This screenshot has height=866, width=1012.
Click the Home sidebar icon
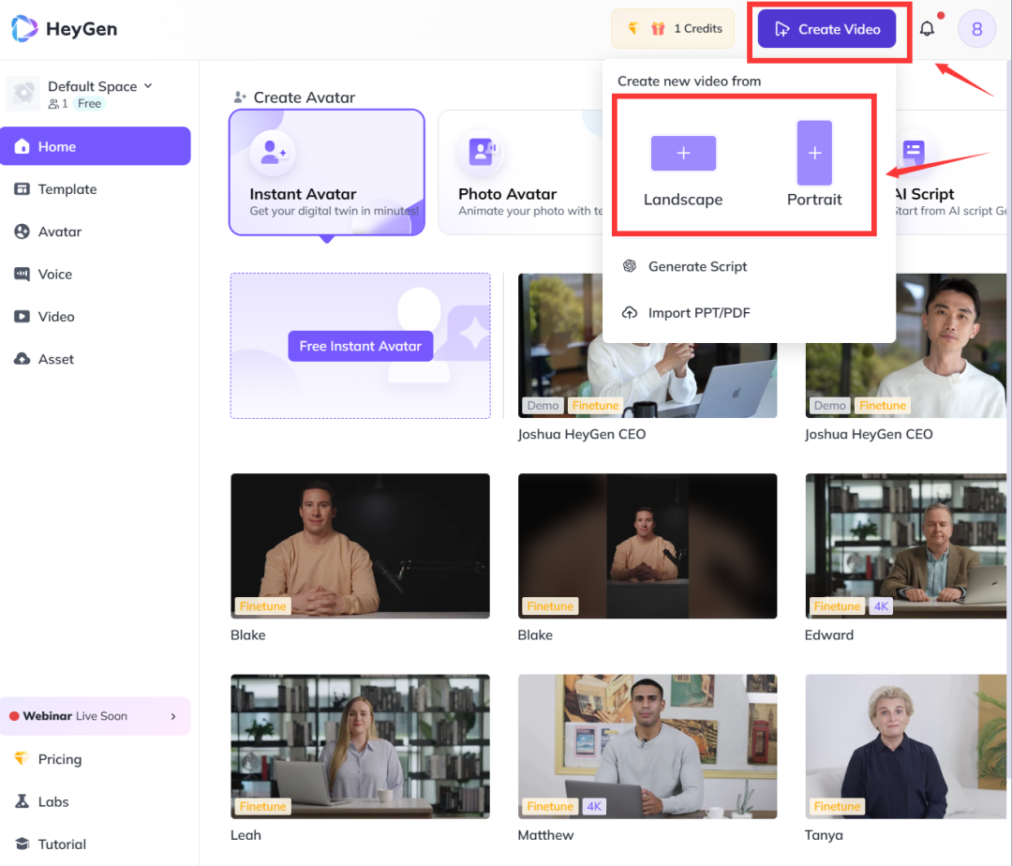(22, 146)
